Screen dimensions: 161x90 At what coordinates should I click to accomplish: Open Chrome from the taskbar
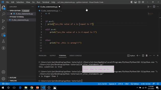[x=32, y=88]
